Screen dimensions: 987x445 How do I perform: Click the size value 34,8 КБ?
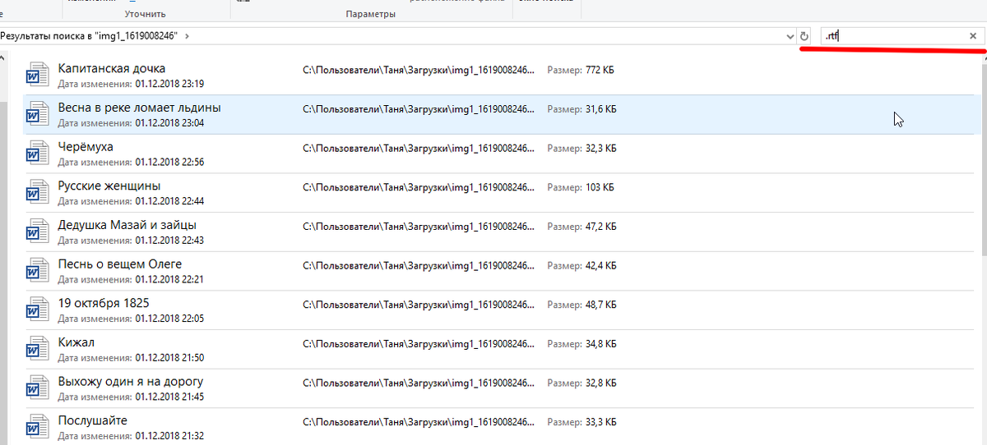click(x=601, y=344)
